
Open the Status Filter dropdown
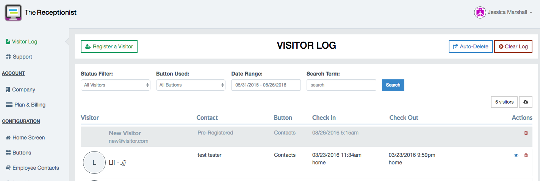[116, 85]
